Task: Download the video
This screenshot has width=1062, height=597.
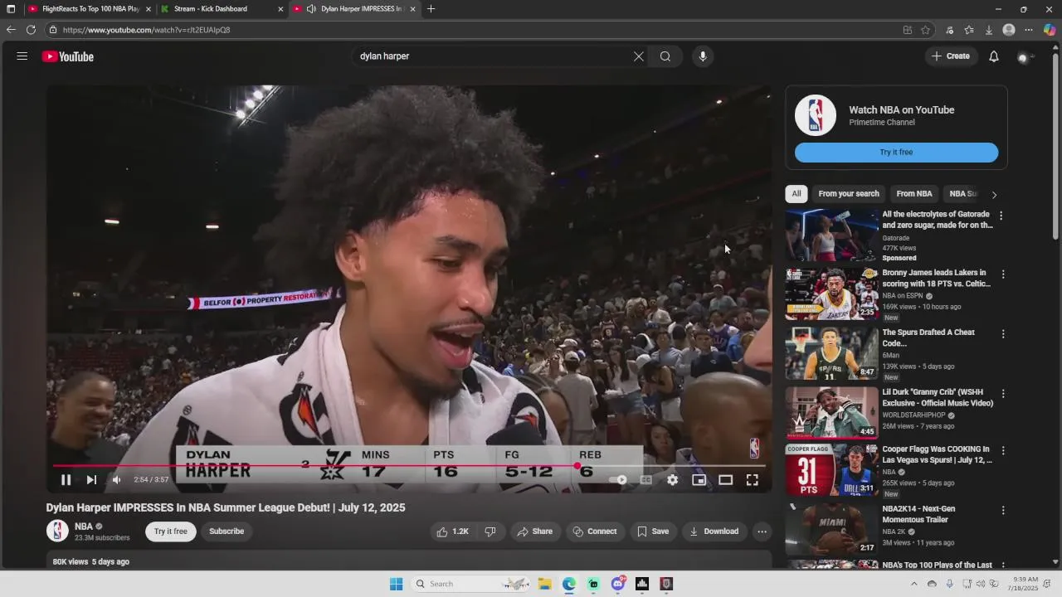Action: [714, 531]
